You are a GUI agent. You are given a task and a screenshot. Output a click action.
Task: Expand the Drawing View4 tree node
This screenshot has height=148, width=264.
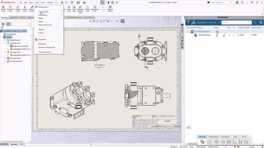[x=5, y=58]
